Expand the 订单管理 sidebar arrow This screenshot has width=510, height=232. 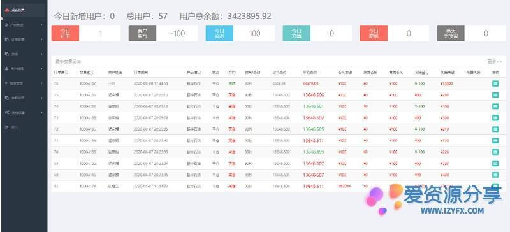[41, 40]
